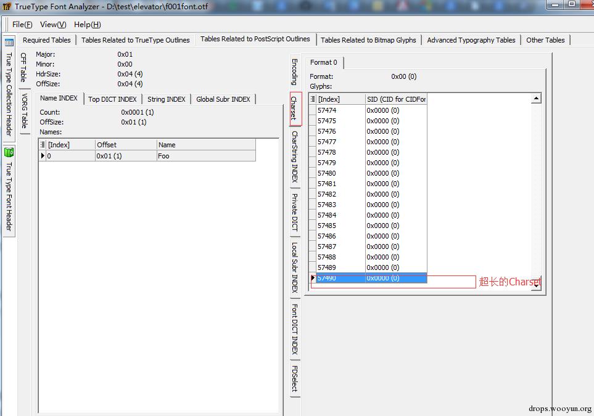
Task: Open the File menu
Action: (x=22, y=25)
